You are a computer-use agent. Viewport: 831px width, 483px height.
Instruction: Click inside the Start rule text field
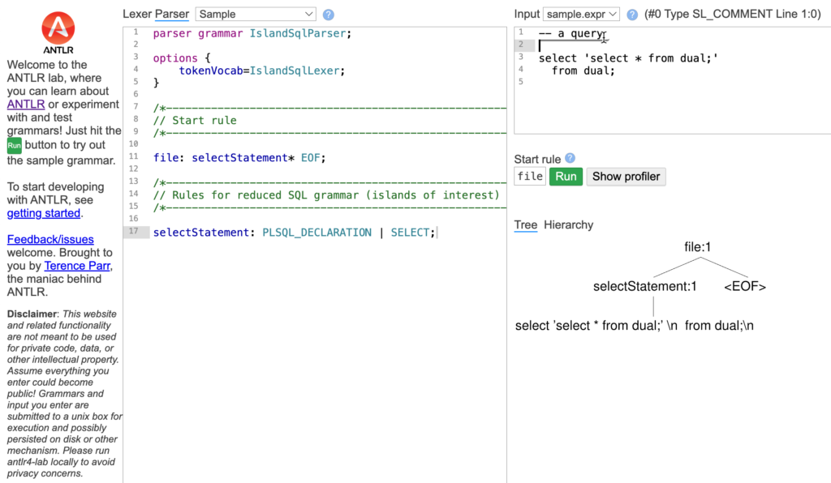(528, 176)
